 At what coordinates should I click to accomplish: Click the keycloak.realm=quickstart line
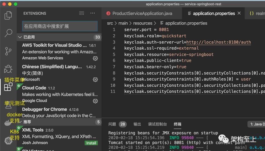click(x=155, y=36)
